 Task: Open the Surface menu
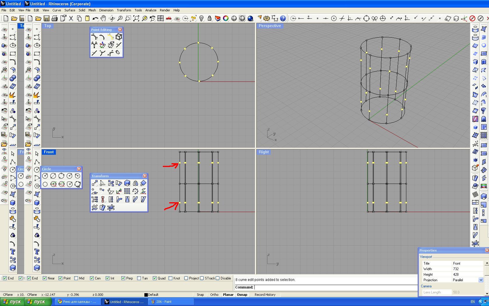[x=70, y=10]
